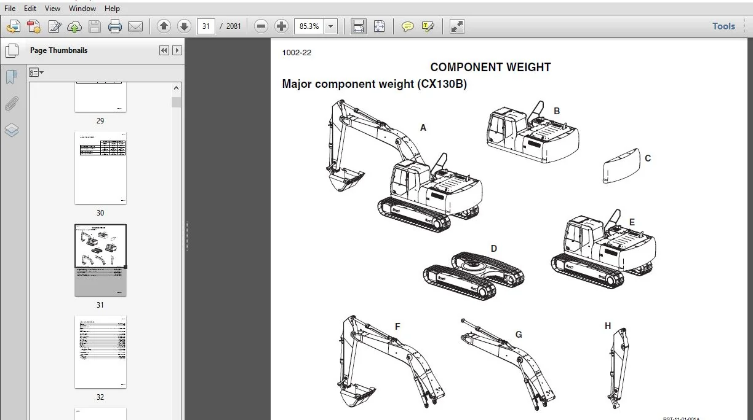This screenshot has width=753, height=420.
Task: Click the Save floppy disk icon
Action: 94,26
